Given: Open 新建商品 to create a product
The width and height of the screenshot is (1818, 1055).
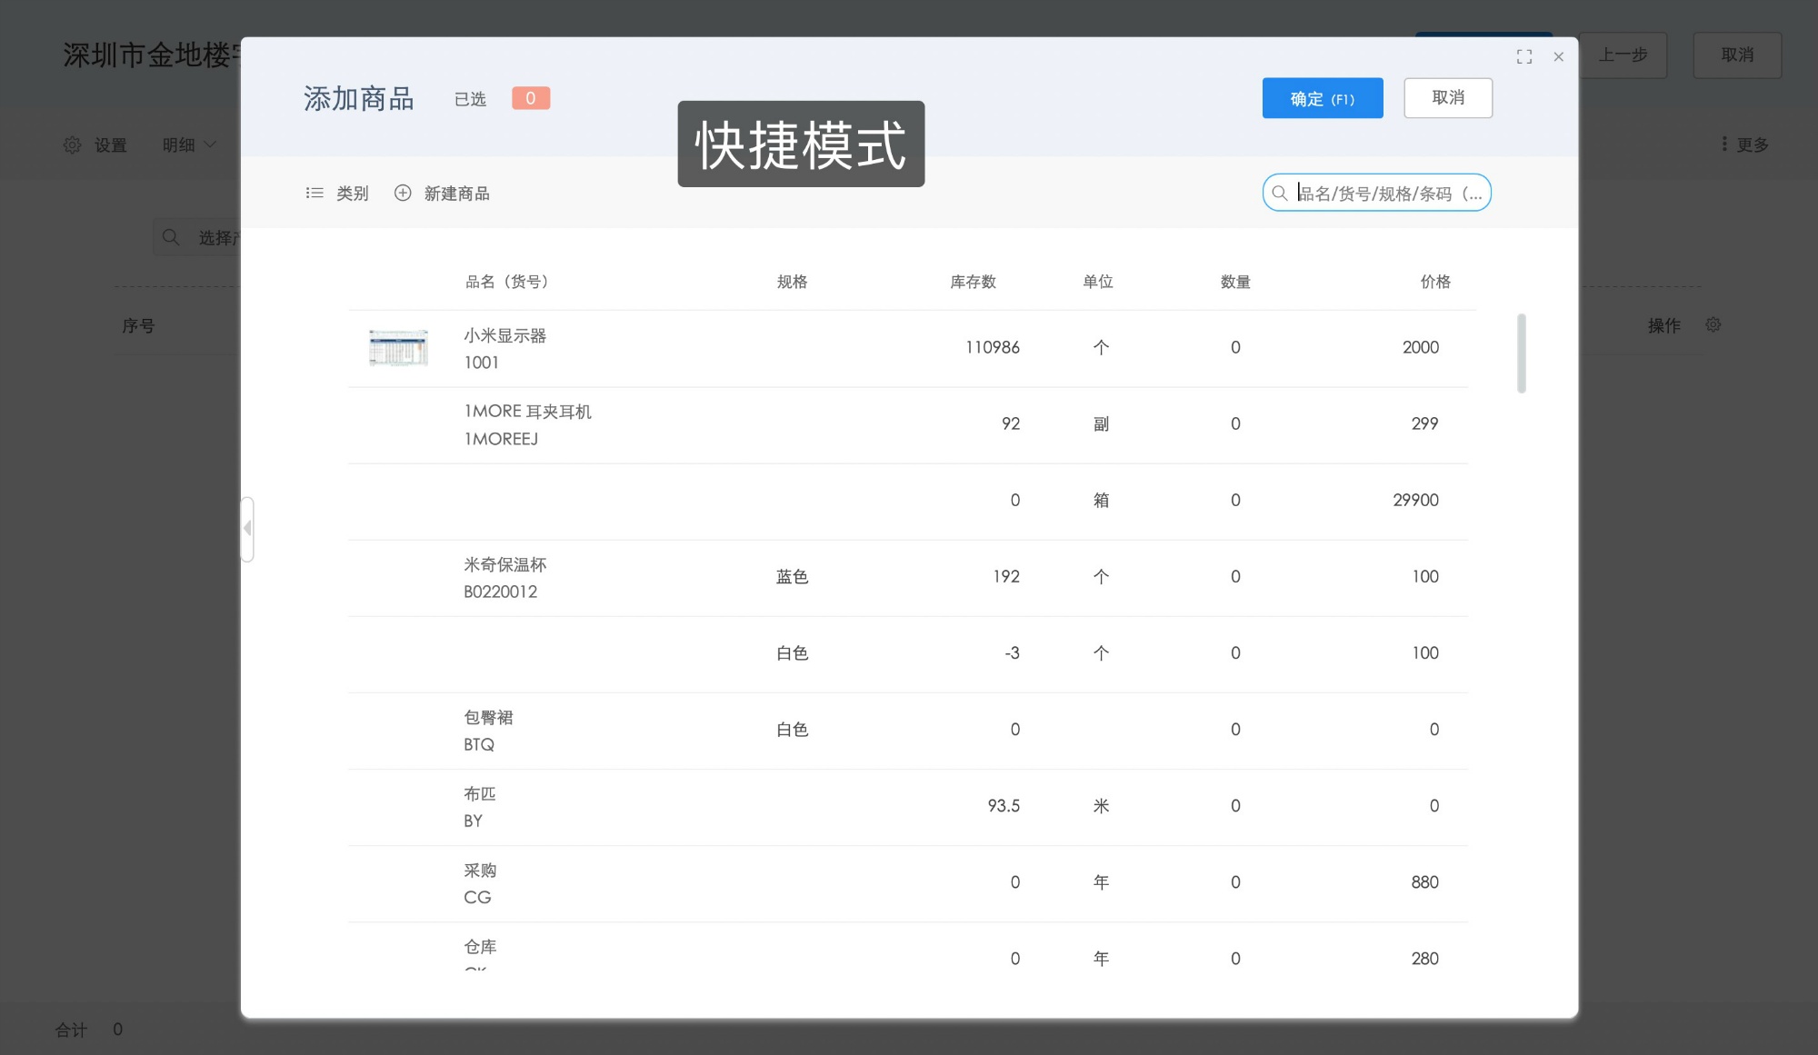Looking at the screenshot, I should pos(457,193).
